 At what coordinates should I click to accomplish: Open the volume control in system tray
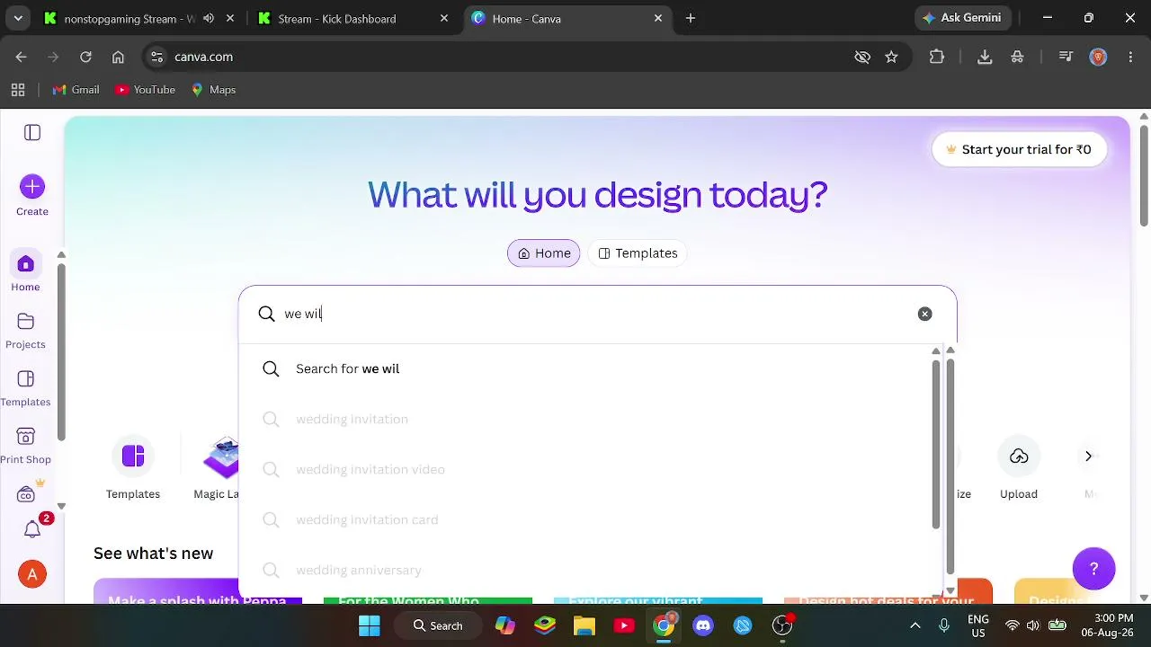tap(1033, 625)
